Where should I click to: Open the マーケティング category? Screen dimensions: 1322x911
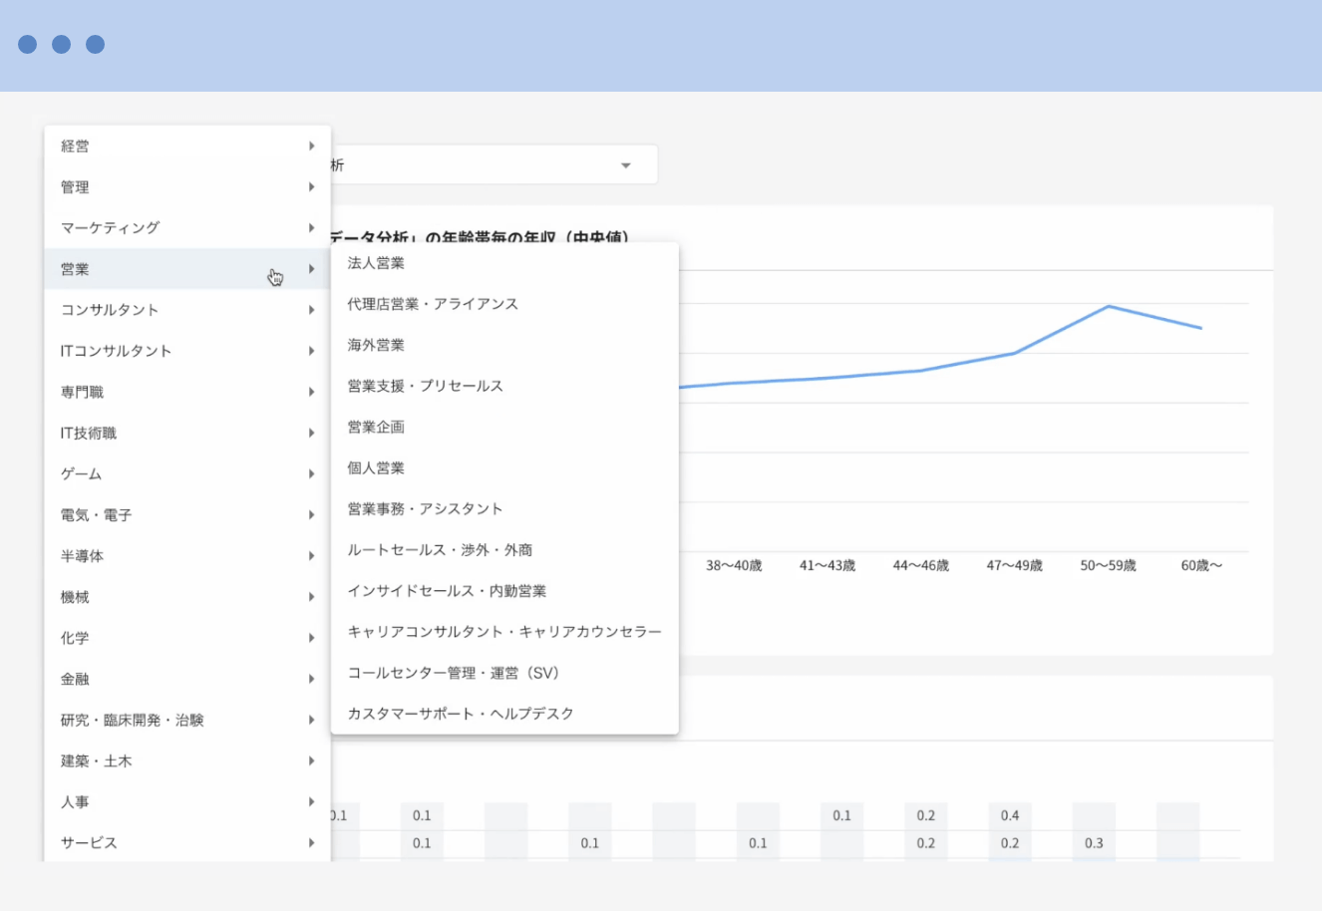(110, 228)
